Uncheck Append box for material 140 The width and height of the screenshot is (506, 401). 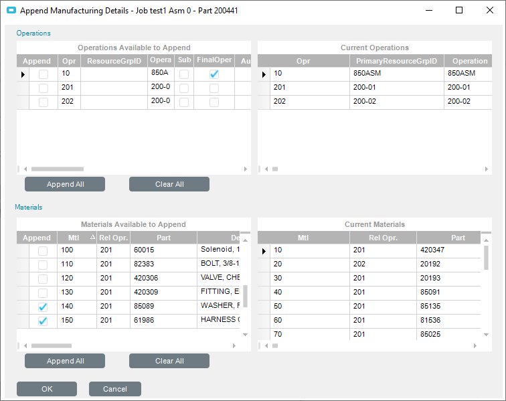[43, 307]
